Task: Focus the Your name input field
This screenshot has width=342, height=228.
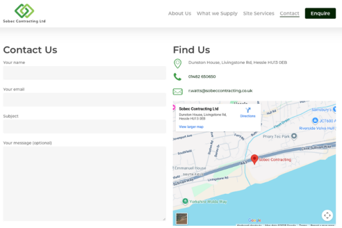Action: click(x=84, y=73)
